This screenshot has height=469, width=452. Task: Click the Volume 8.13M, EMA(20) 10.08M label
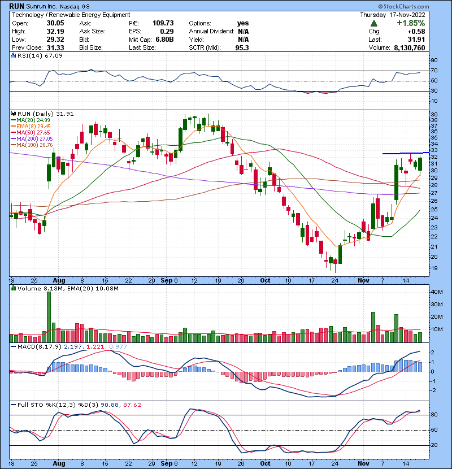coord(68,288)
